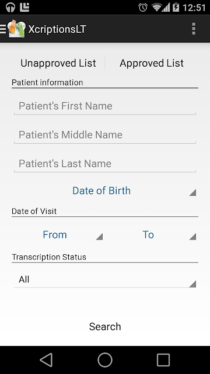Tap the headphones notification icon

click(10, 8)
